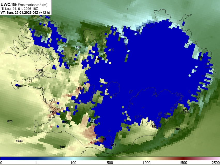Click the IT: Lau. 24. 01. 2026 18Z line
220x165 pixels.
pyautogui.click(x=19, y=9)
